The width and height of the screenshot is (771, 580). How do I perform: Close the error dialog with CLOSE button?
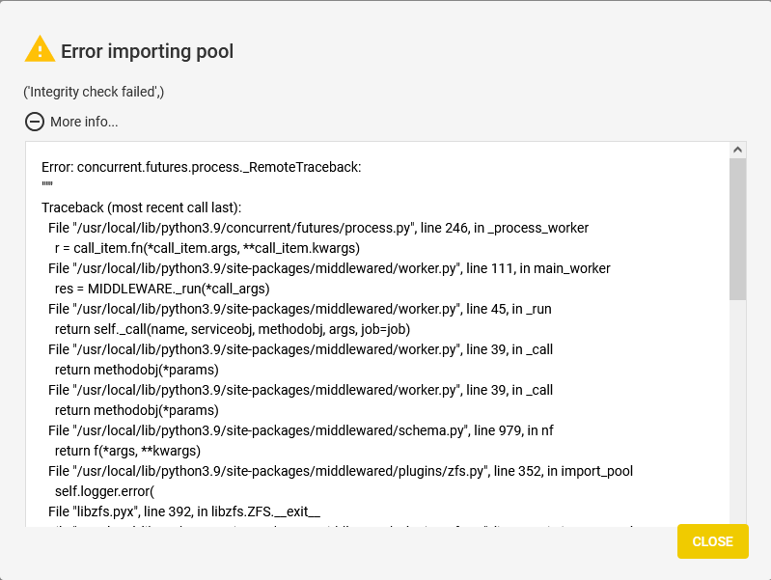[712, 541]
